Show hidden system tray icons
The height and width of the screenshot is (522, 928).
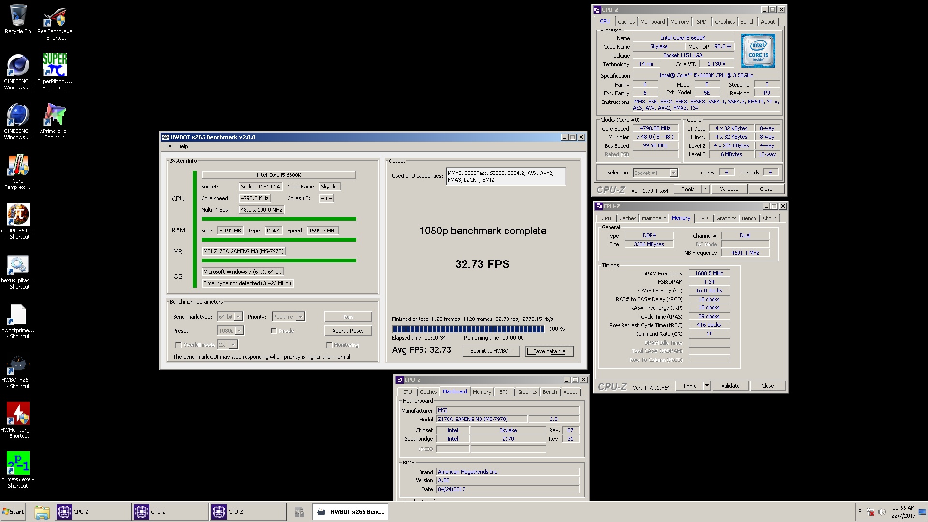[x=859, y=511]
